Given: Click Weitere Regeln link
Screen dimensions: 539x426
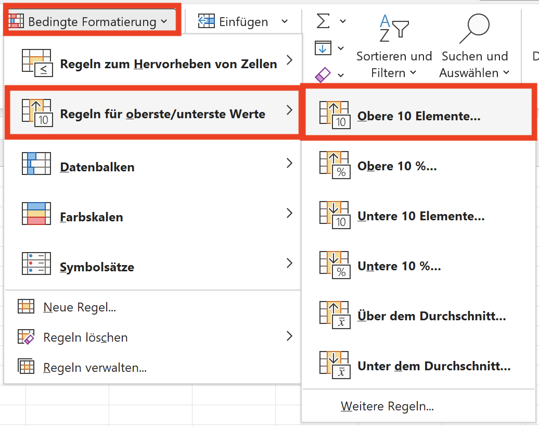Looking at the screenshot, I should tap(387, 406).
